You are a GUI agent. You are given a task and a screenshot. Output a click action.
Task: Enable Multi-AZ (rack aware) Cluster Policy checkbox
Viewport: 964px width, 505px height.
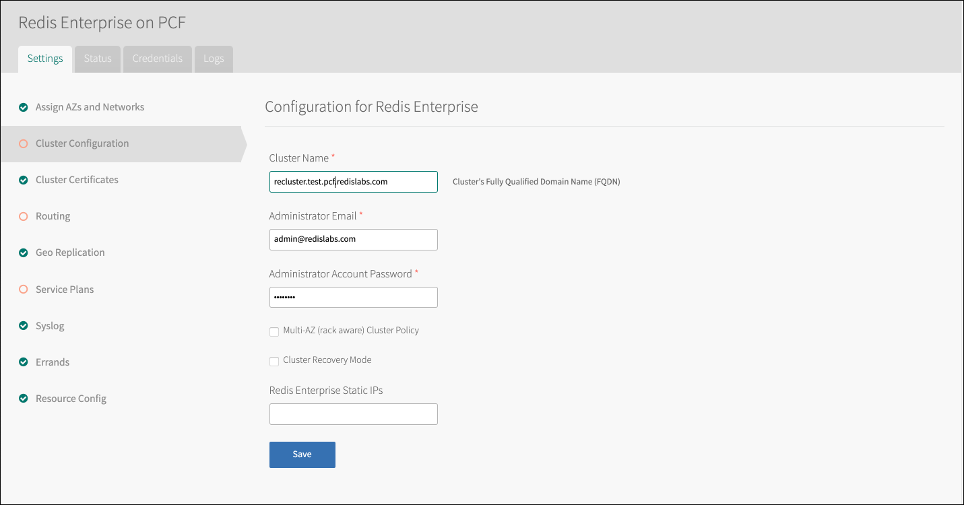coord(274,331)
